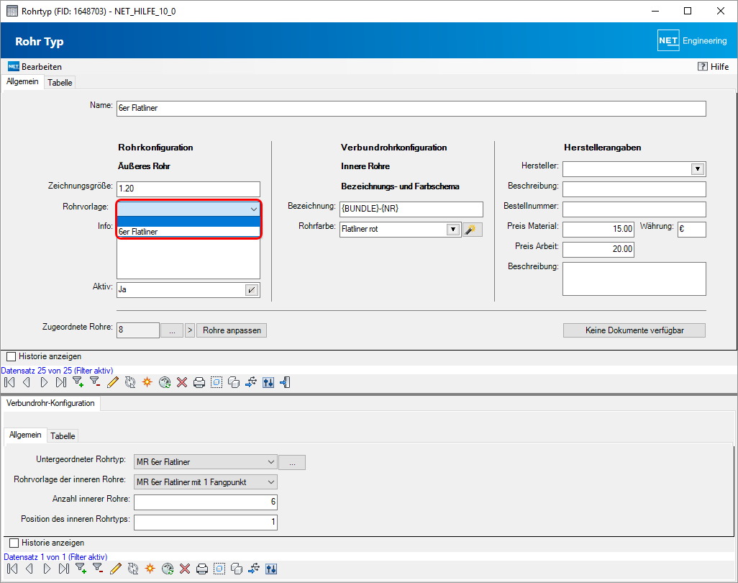
Task: Click Preis Material field
Action: tap(598, 230)
